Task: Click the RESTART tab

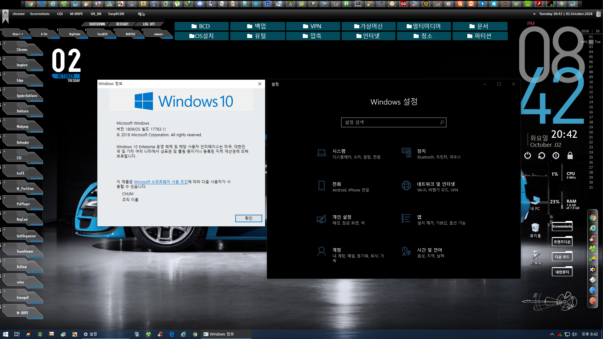Action: [x=122, y=24]
